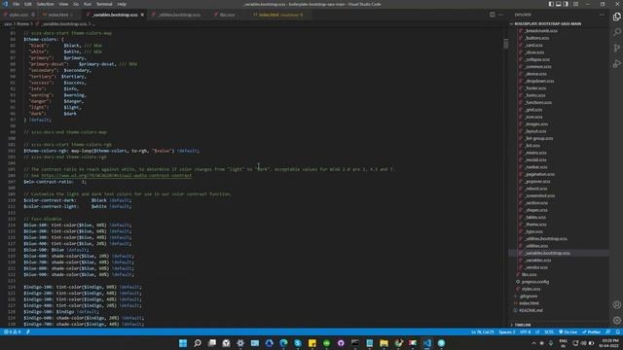The height and width of the screenshot is (350, 623).
Task: Toggle the bottom panel layout icon
Action: click(x=558, y=4)
